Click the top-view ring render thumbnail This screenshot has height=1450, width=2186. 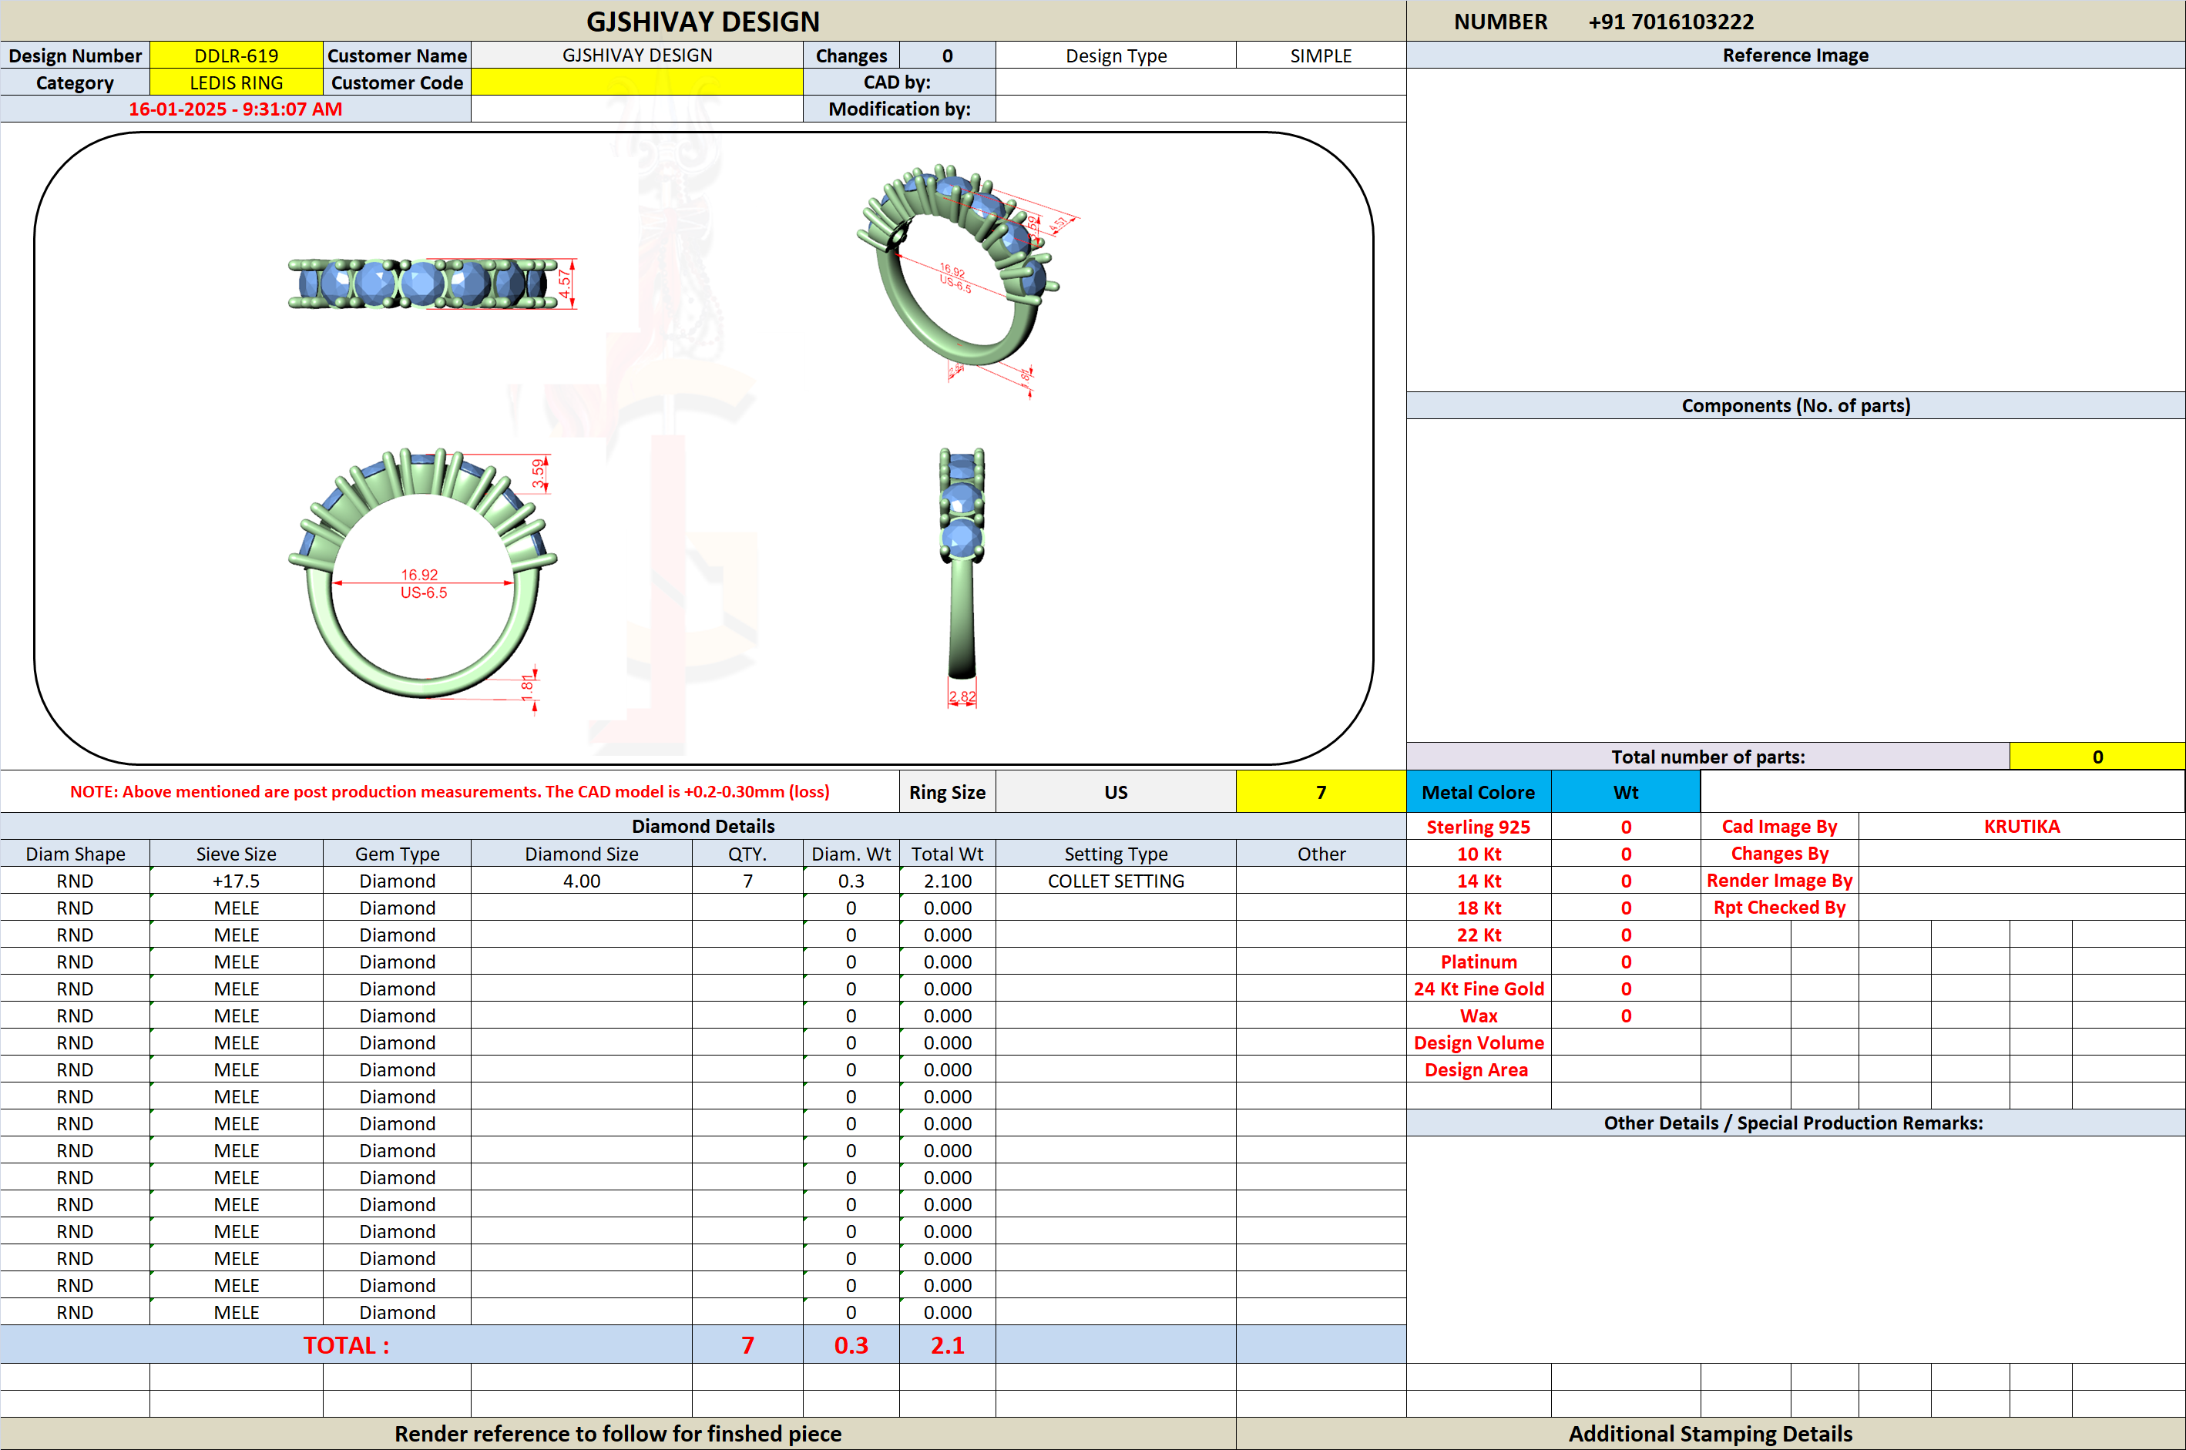(x=431, y=283)
